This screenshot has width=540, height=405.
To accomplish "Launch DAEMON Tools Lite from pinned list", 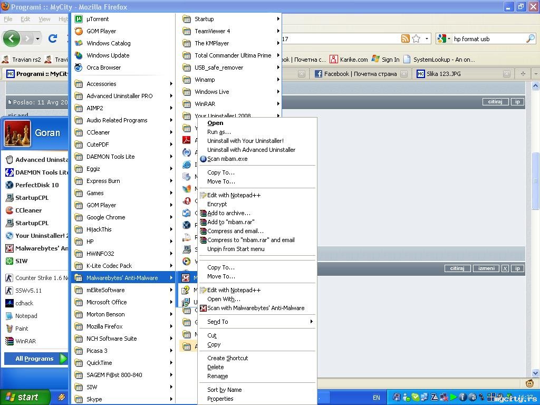I will (x=36, y=172).
